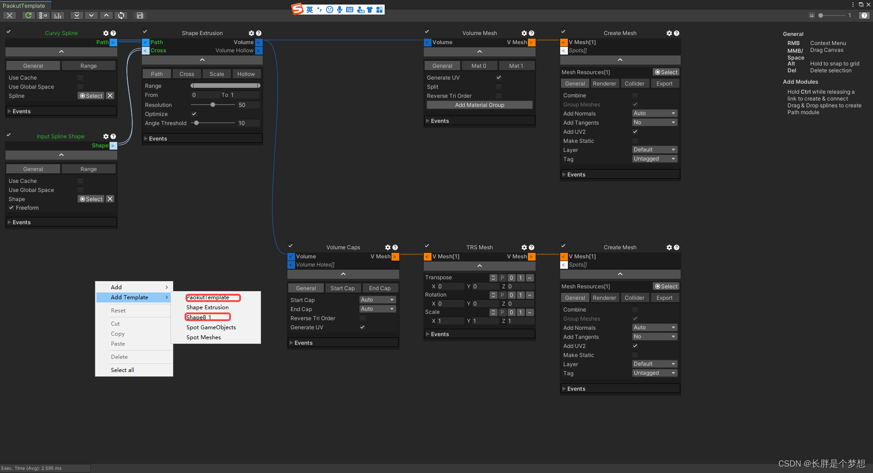Click the expand/collapse-all toolbar icon with underline

pos(77,15)
